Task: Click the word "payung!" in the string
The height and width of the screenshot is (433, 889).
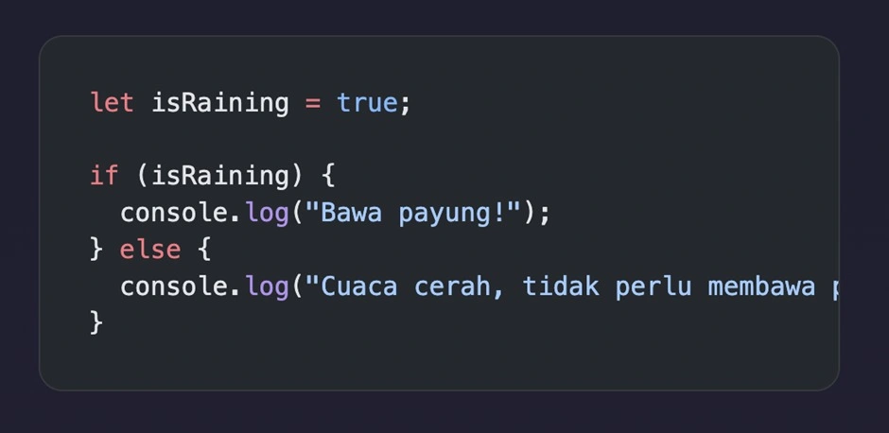Action: [x=461, y=213]
